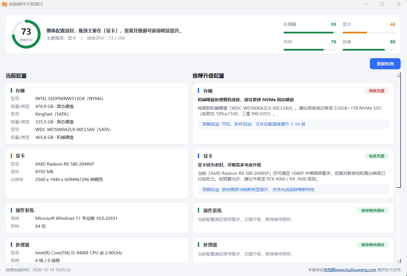Click the 335.5 GB · 固态硬盘 value

(55, 122)
